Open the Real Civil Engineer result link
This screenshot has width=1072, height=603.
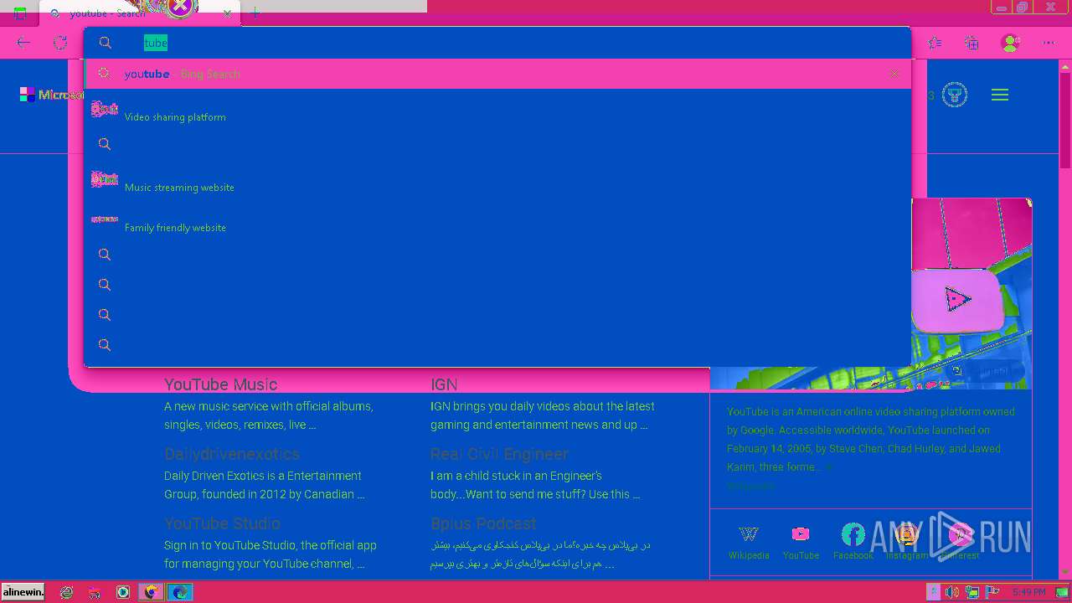(499, 454)
